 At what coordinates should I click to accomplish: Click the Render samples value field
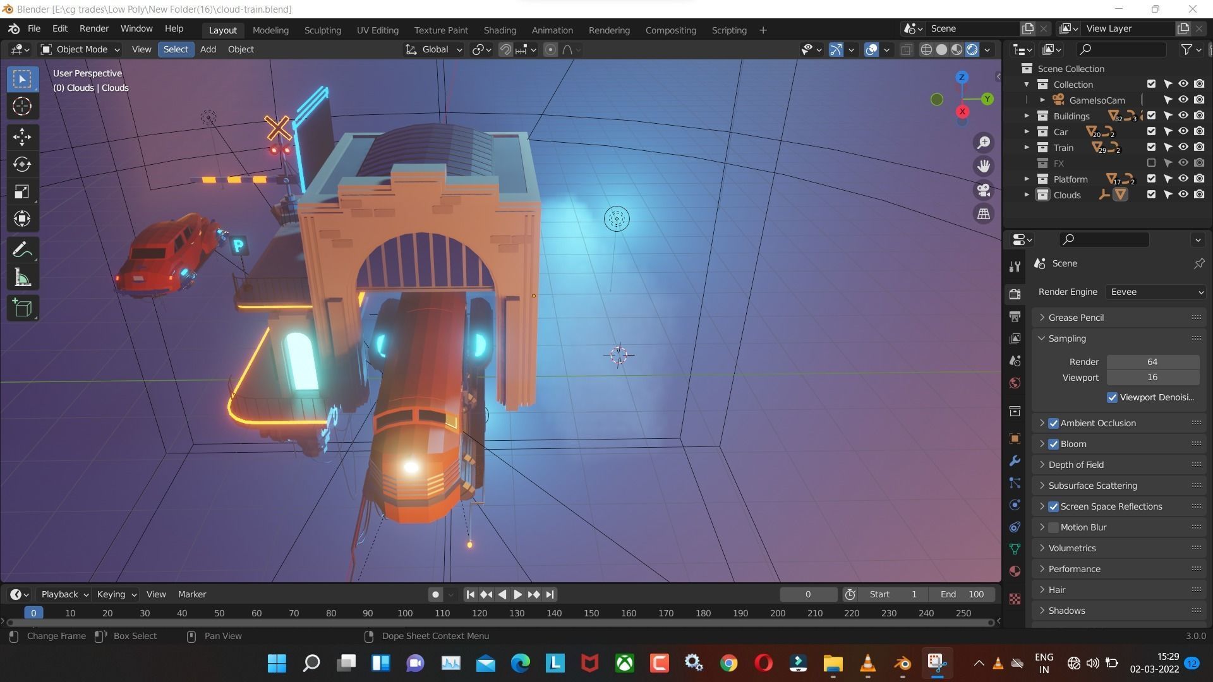coord(1152,362)
